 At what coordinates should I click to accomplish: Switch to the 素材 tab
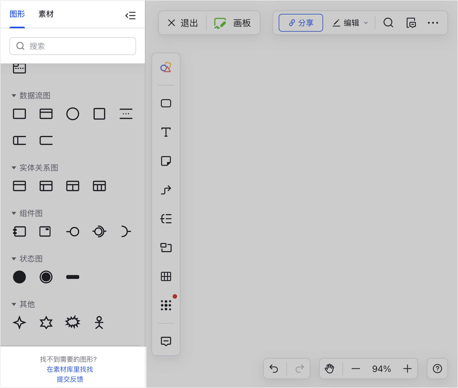(46, 14)
